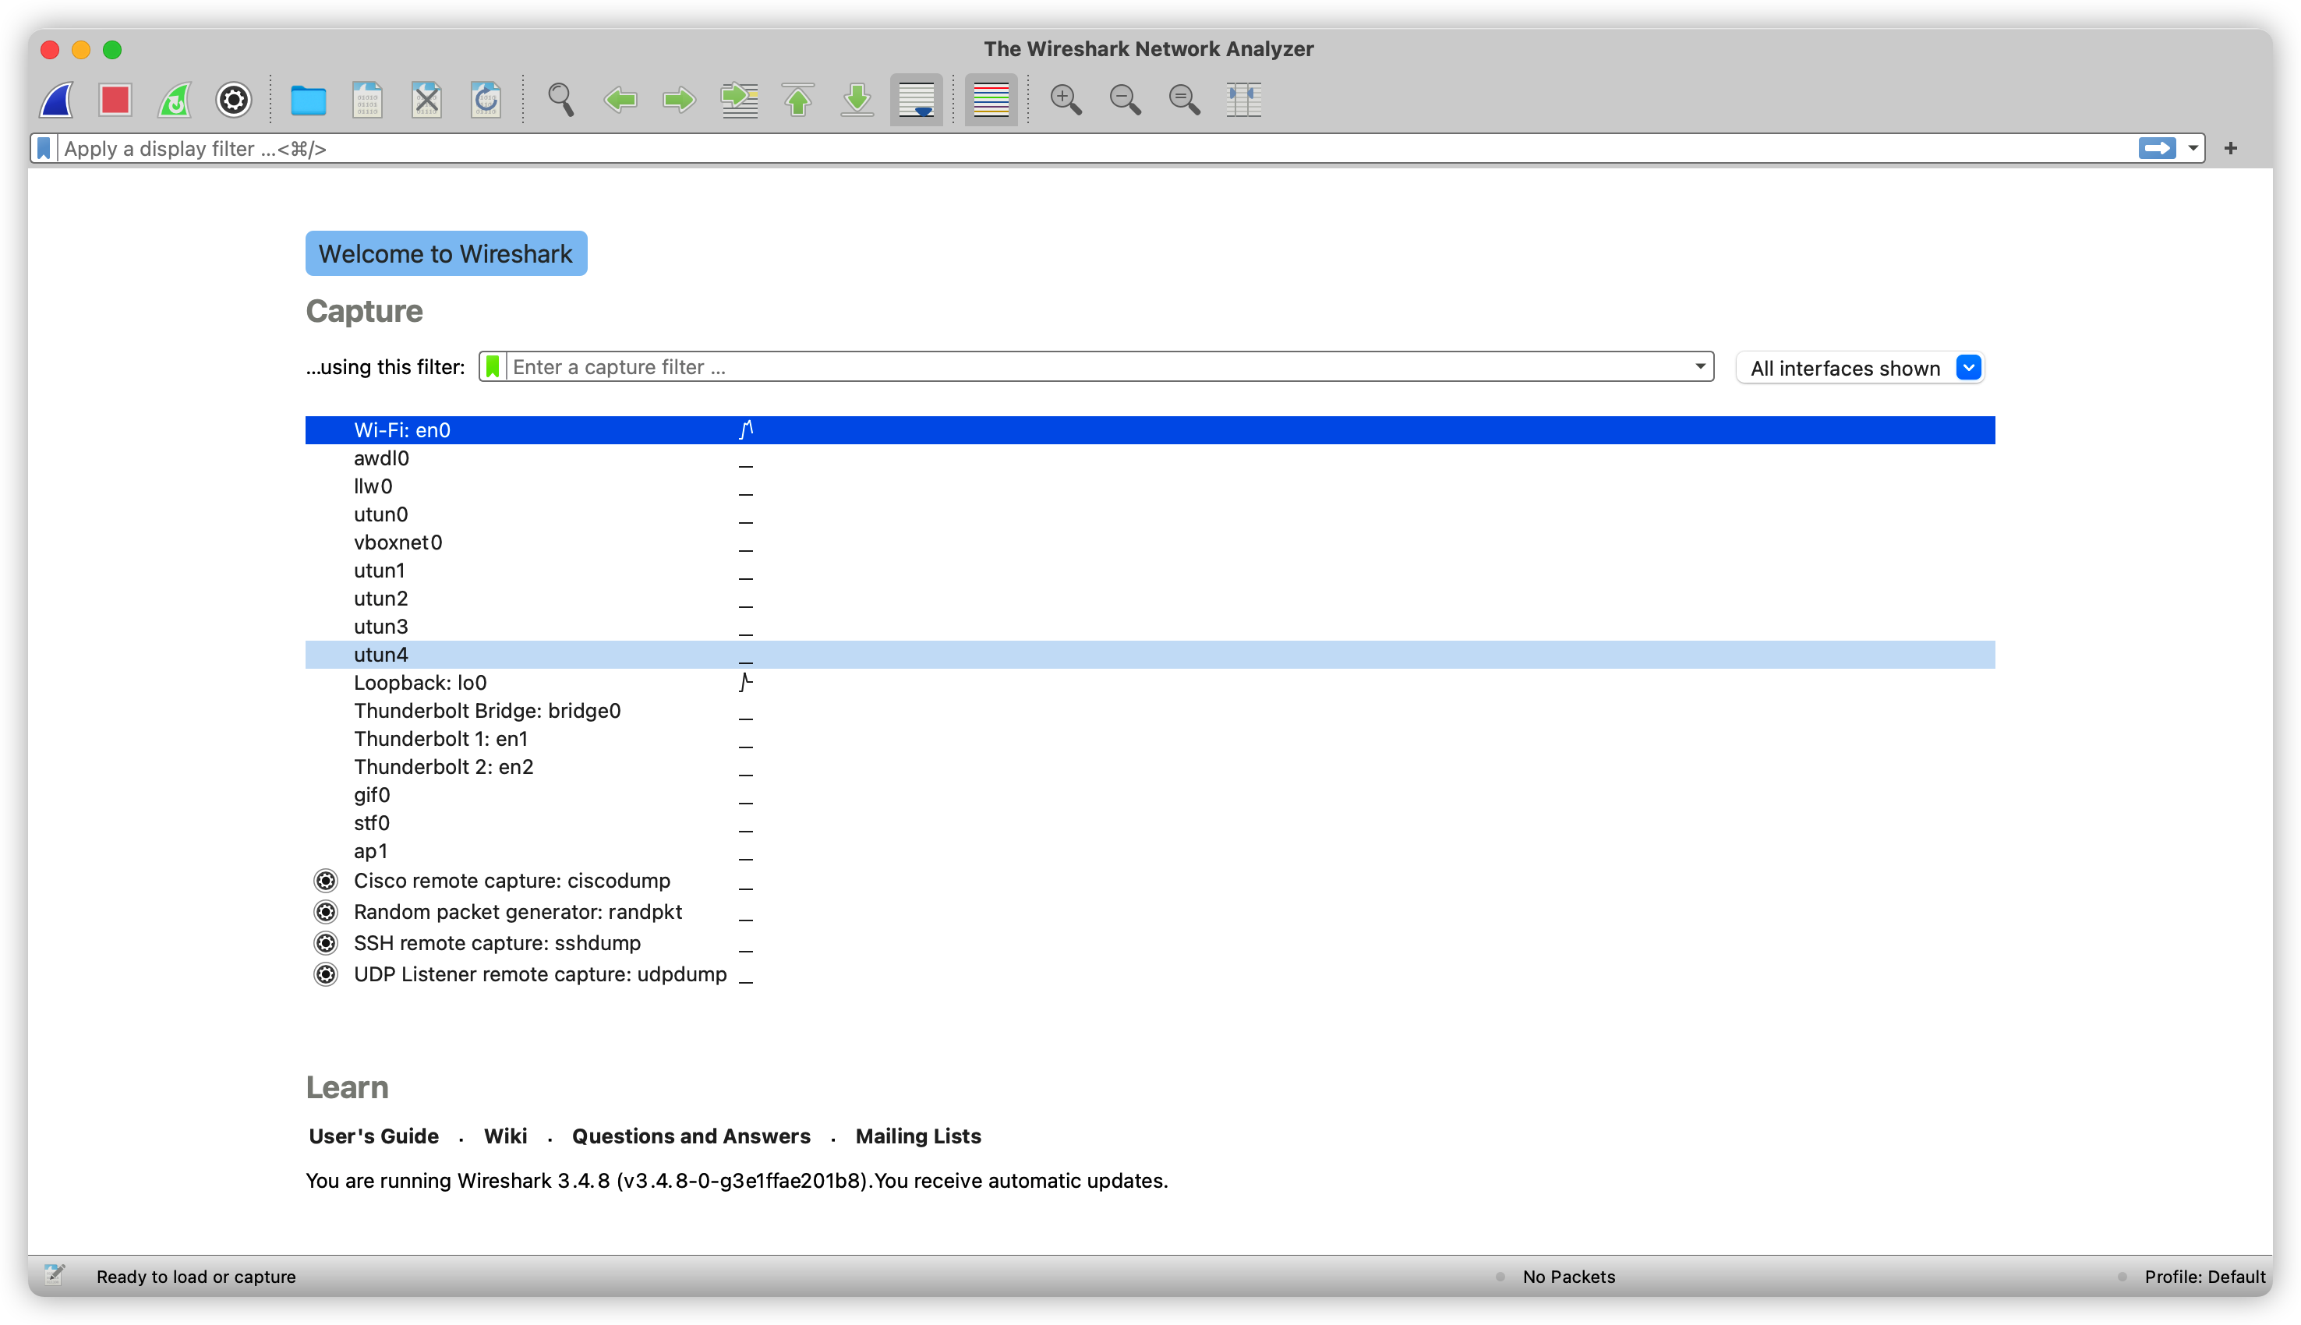Toggle auto scroll during live capture
Screen dimensions: 2301x1325
coord(916,99)
